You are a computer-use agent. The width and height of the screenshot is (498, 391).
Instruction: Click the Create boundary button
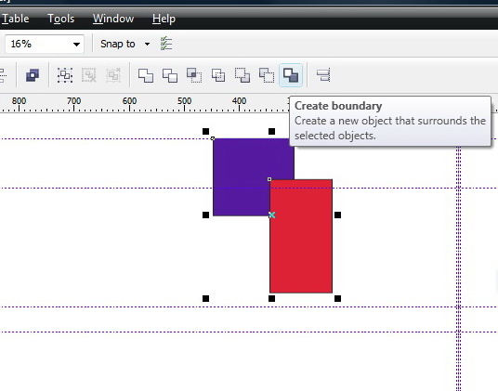click(291, 75)
